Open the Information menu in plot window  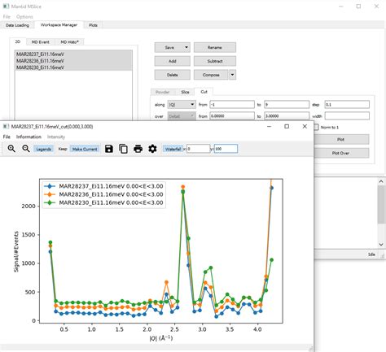(x=29, y=137)
